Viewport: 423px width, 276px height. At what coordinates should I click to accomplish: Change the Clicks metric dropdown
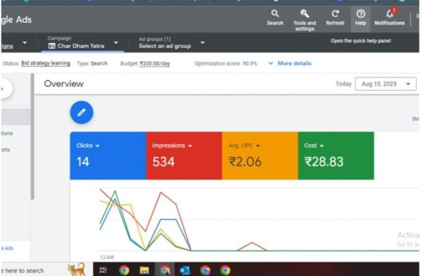(88, 145)
